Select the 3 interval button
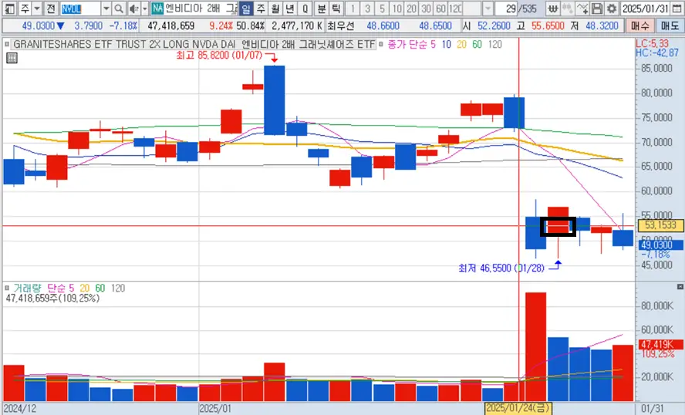 tap(367, 8)
